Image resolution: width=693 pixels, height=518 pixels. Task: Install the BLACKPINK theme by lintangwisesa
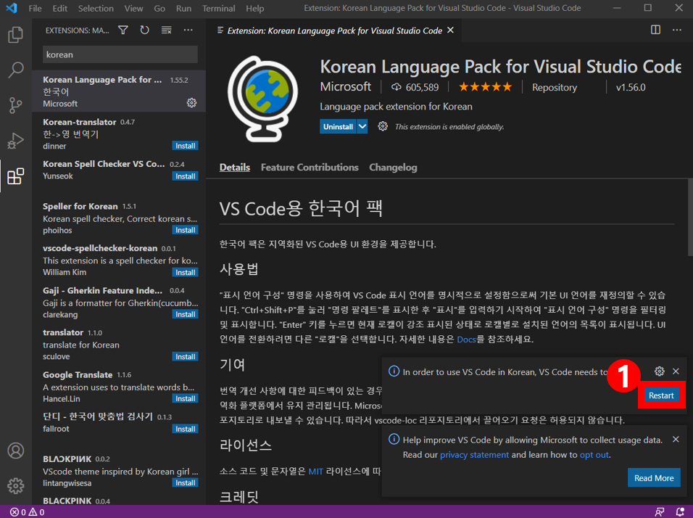click(x=185, y=482)
